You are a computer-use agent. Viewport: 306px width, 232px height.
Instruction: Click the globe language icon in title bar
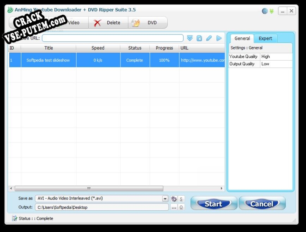point(265,11)
